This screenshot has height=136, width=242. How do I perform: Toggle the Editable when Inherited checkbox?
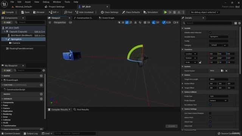coord(210,32)
